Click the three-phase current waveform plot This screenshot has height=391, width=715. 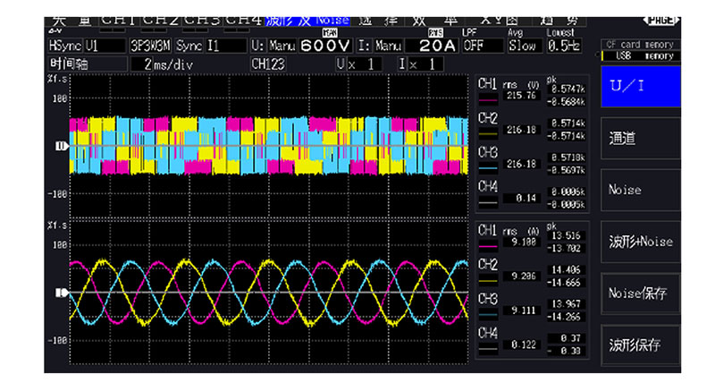point(269,292)
